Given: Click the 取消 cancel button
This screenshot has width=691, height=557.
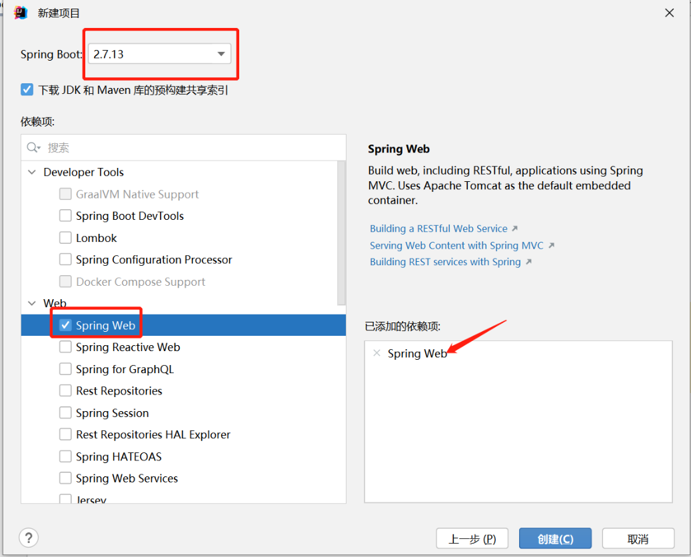Looking at the screenshot, I should coord(638,538).
